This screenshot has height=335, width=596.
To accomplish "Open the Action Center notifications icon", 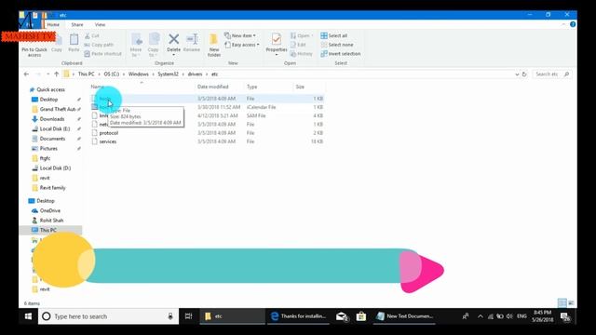I will (x=565, y=316).
